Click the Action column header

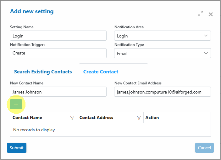pos(152,117)
